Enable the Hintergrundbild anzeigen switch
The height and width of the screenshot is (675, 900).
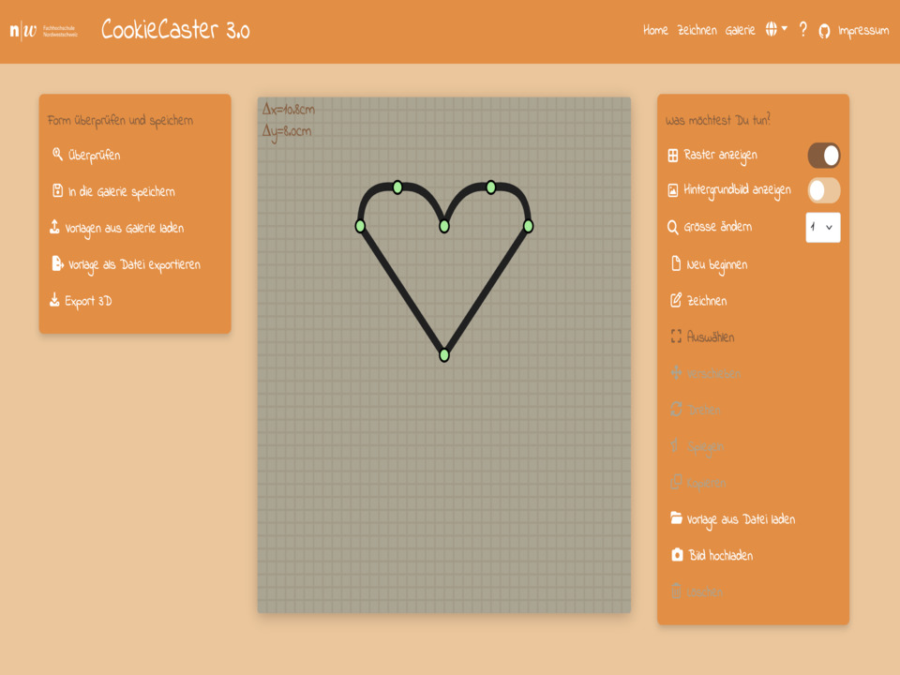(824, 190)
